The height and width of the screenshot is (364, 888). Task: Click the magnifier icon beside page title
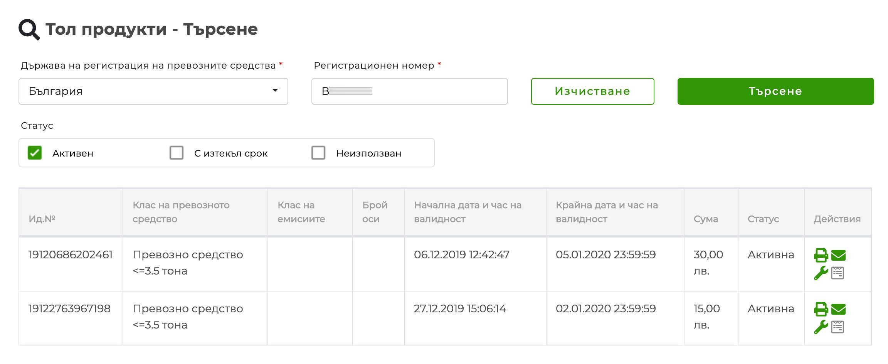[29, 30]
